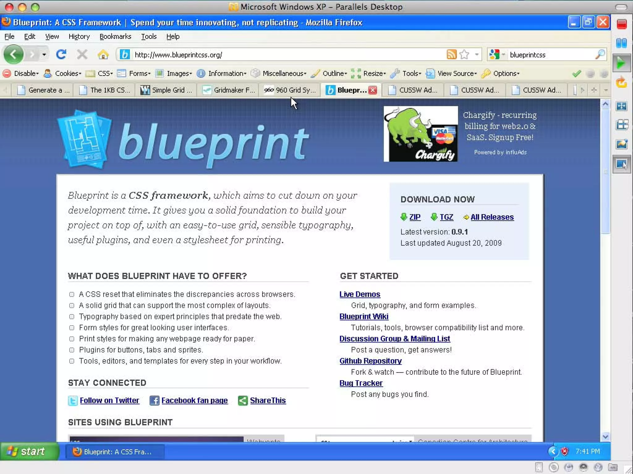
Task: Click the Twitter bird icon under Stay Connected
Action: pos(73,401)
